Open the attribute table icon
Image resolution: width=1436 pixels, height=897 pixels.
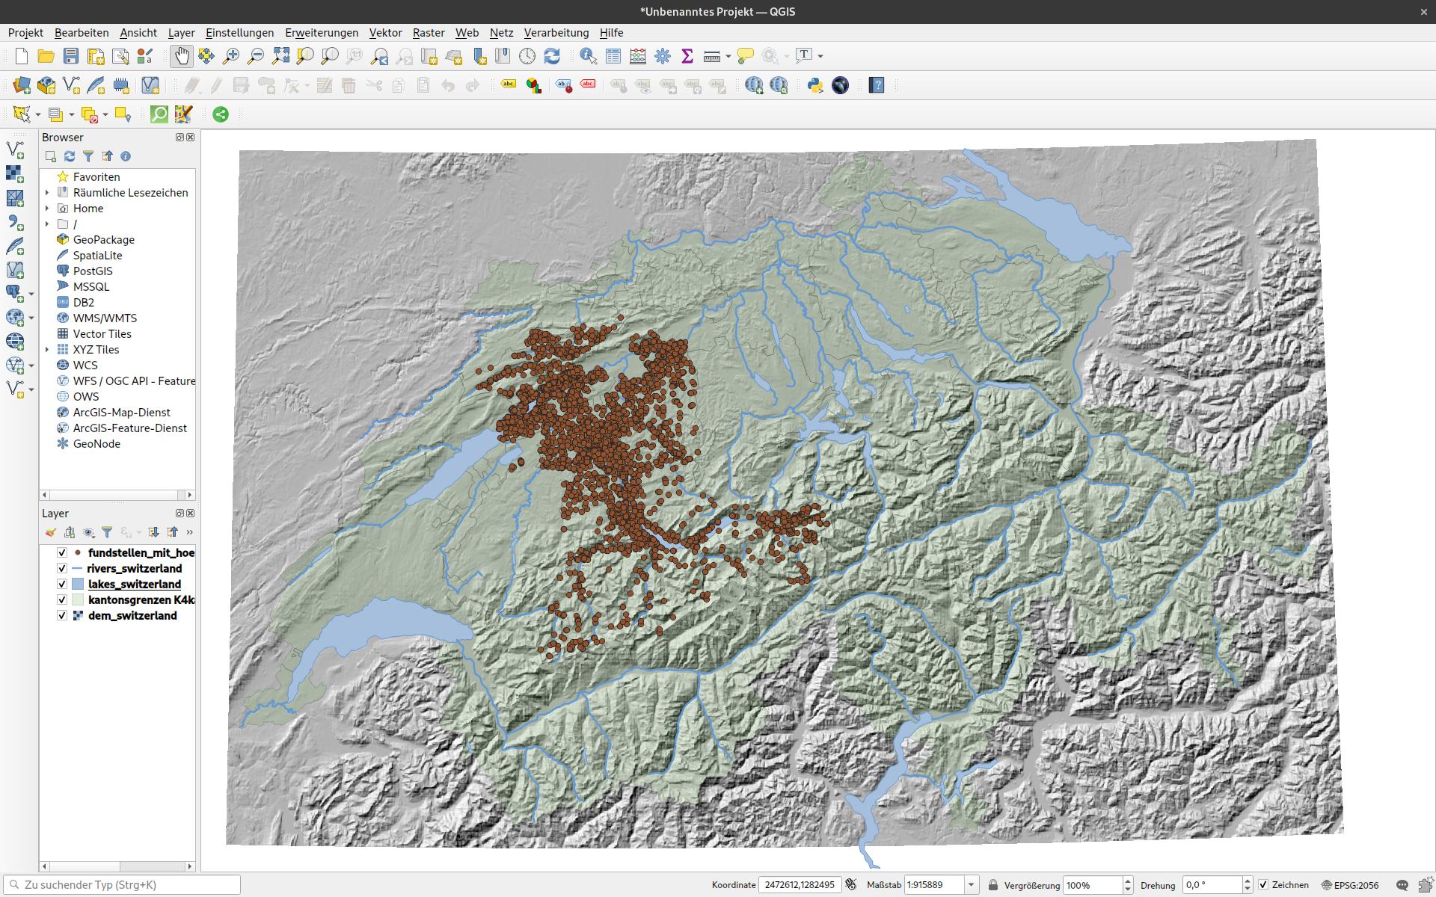[x=613, y=56]
